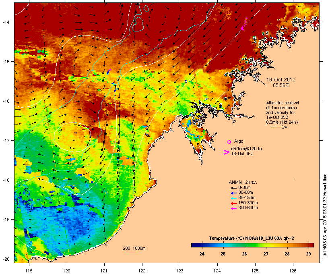Click the 'ANMN 12h av.' heading
The image size is (330, 274).
243,182
